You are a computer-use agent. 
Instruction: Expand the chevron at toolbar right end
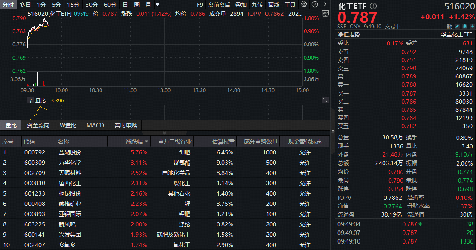point(325,5)
